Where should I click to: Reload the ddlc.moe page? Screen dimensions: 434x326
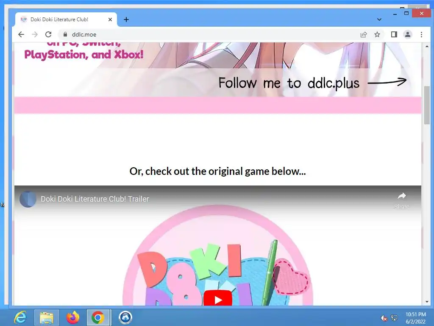48,34
